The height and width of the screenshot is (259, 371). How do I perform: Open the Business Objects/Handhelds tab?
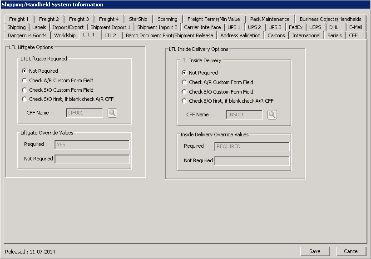tap(330, 19)
